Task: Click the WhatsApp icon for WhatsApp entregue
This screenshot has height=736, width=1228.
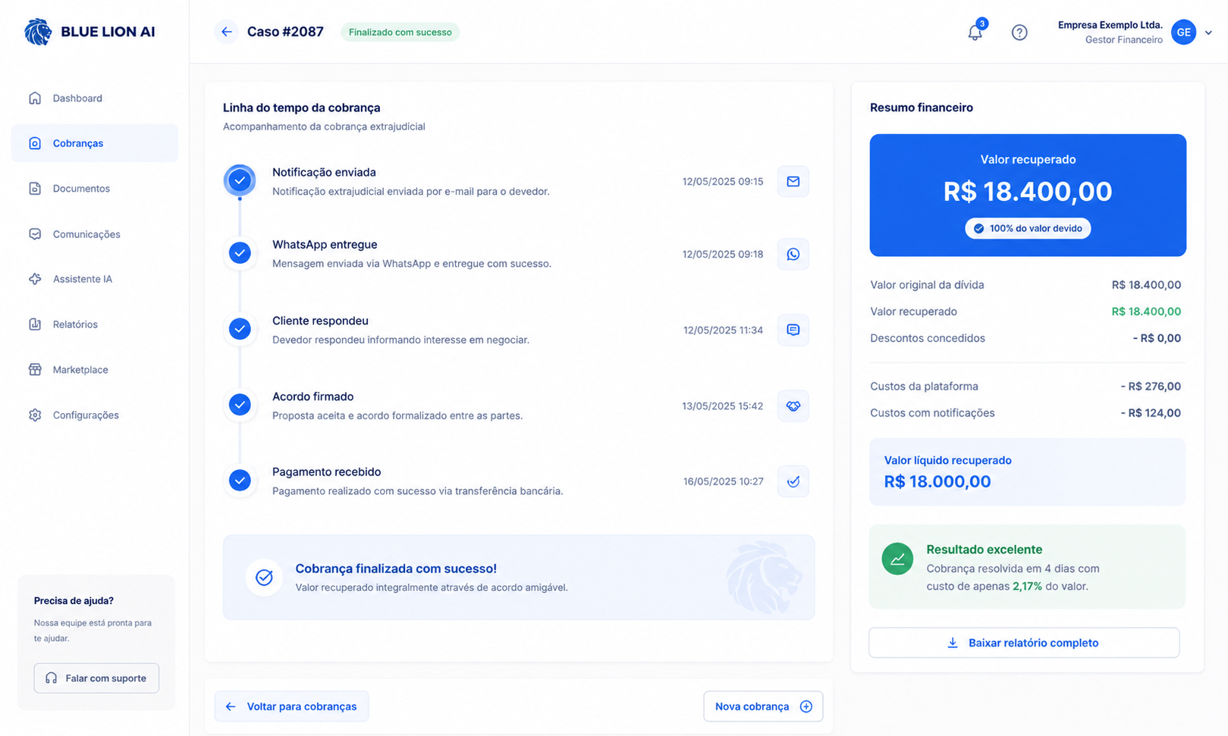Action: click(x=793, y=255)
